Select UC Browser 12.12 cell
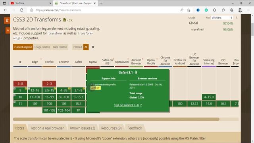Image resolution: width=254 pixels, height=143 pixels. tap(194, 104)
